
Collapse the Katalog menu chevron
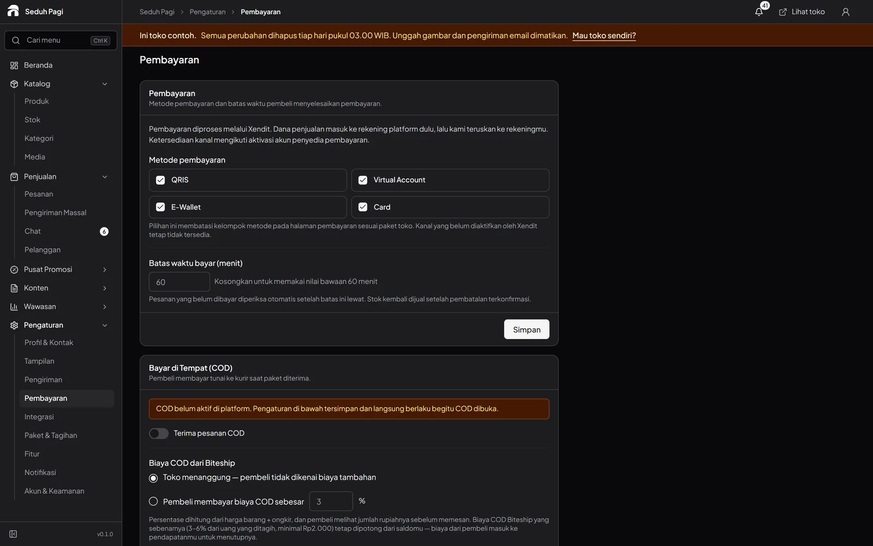tap(105, 84)
